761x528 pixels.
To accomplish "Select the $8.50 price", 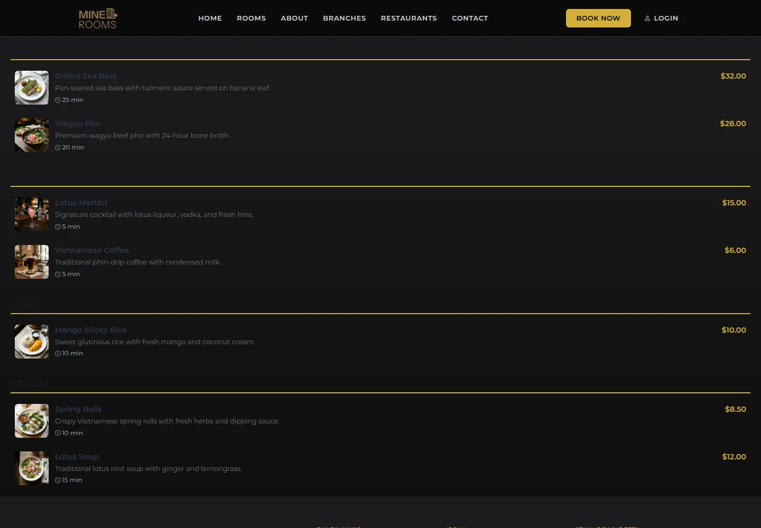I will [x=736, y=409].
